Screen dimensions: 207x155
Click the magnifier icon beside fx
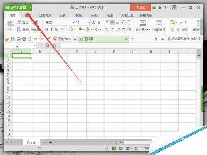(48, 45)
